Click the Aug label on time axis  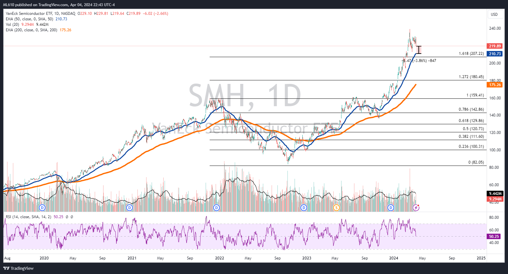click(x=7, y=258)
